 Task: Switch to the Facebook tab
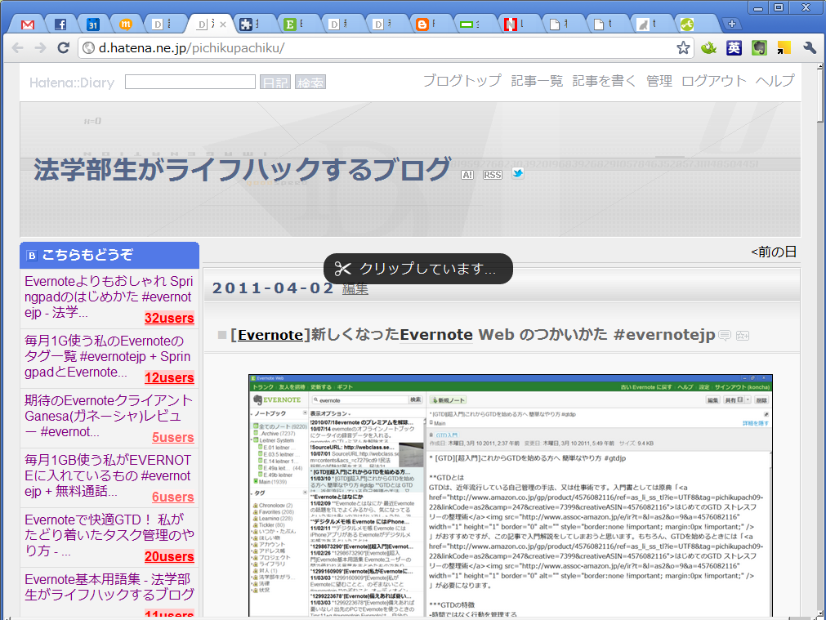[x=60, y=25]
